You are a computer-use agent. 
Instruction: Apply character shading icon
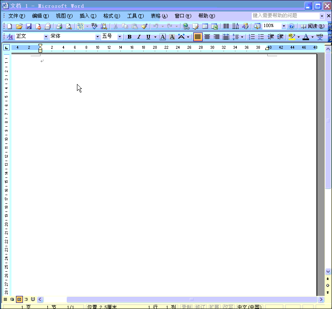click(x=172, y=37)
